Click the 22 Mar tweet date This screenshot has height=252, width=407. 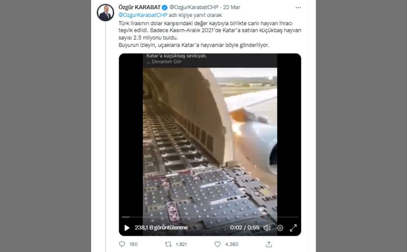233,7
